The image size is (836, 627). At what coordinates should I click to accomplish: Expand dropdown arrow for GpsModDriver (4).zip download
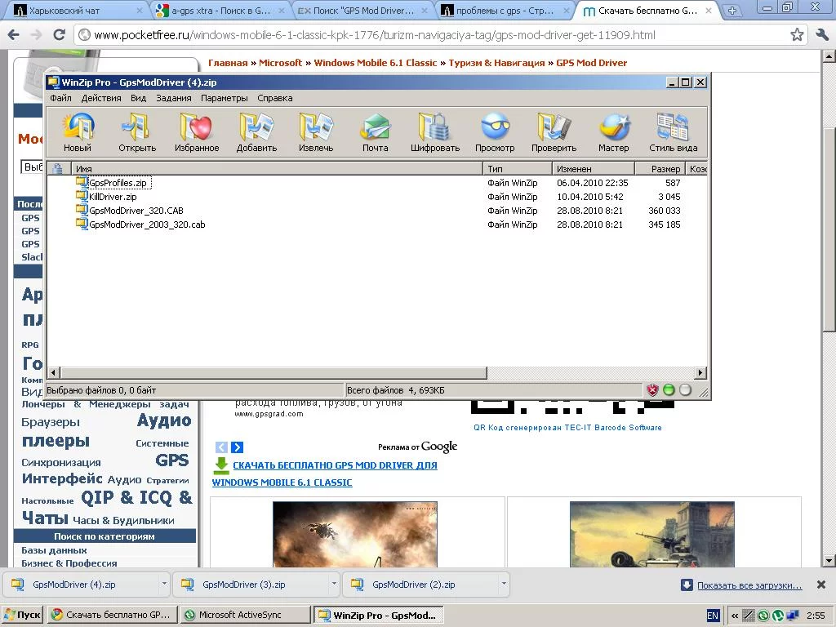point(163,584)
